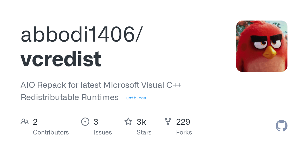The height and width of the screenshot is (154, 308).
Task: Open the red angry bird avatar image
Action: [262, 46]
